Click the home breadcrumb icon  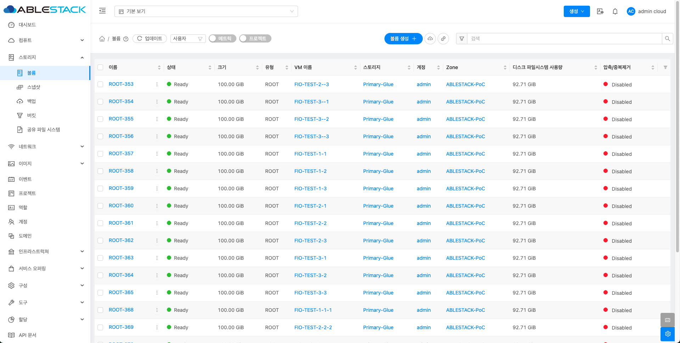[102, 39]
